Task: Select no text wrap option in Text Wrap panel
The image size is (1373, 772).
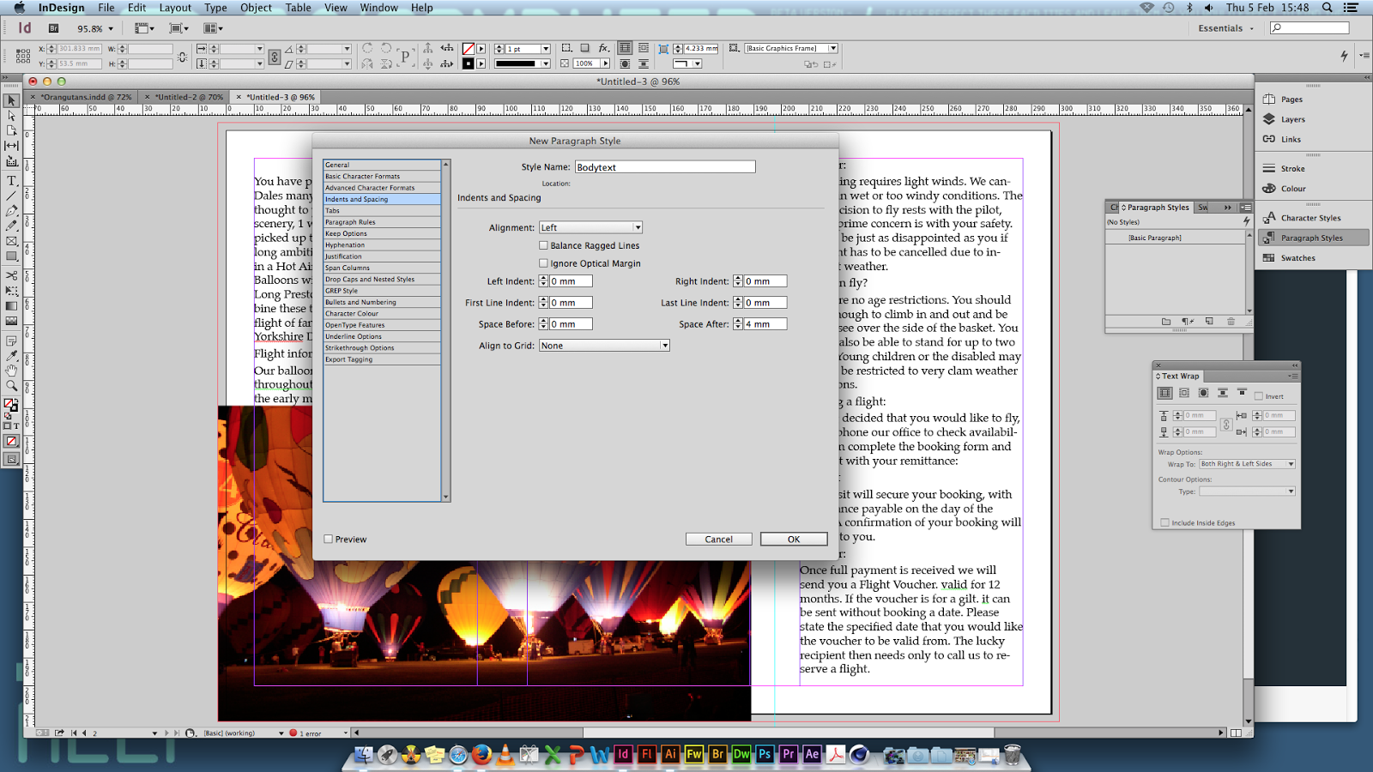Action: coord(1164,393)
